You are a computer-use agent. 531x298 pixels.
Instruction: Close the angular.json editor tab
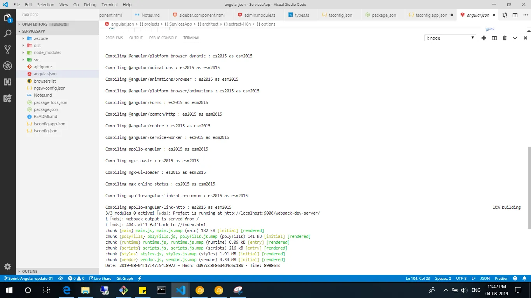pos(494,15)
